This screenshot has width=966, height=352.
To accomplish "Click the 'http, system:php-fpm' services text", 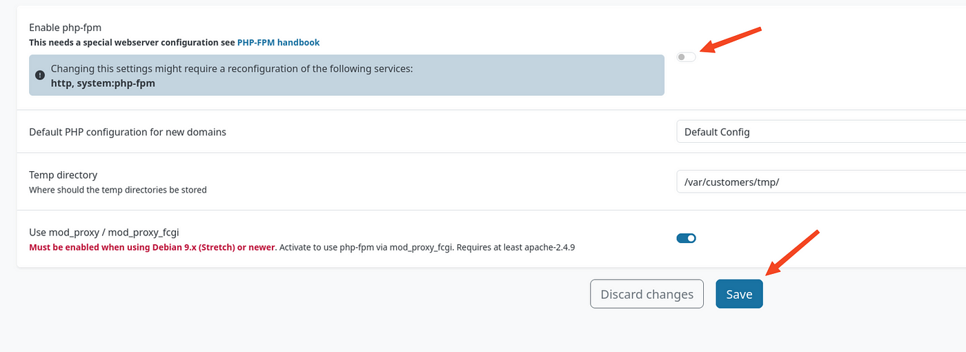I will click(103, 83).
